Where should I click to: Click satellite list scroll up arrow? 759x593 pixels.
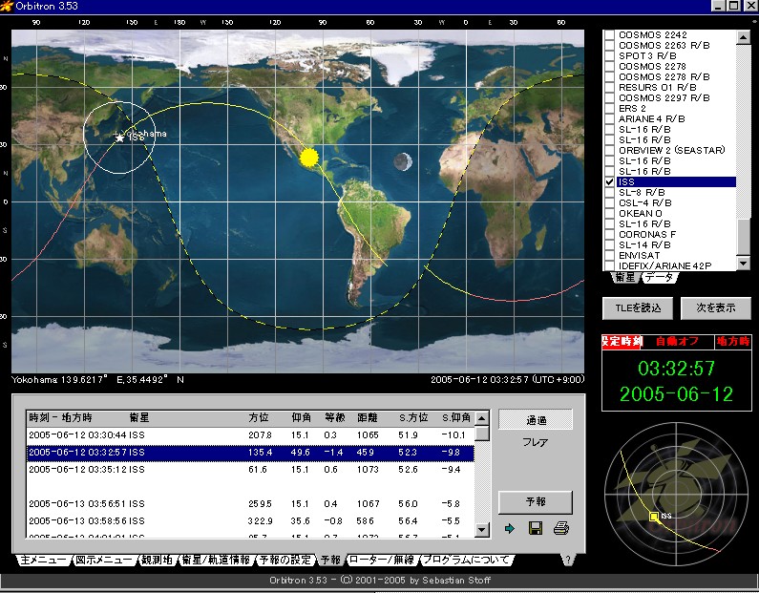743,37
